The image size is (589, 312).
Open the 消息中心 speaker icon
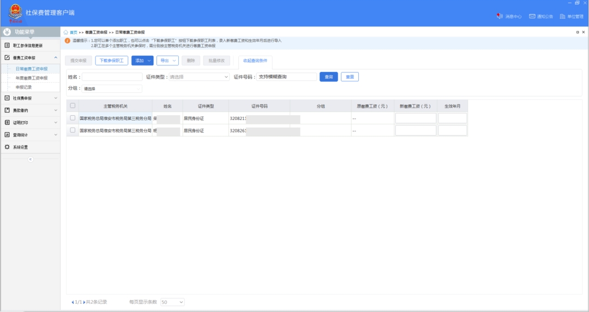click(500, 16)
